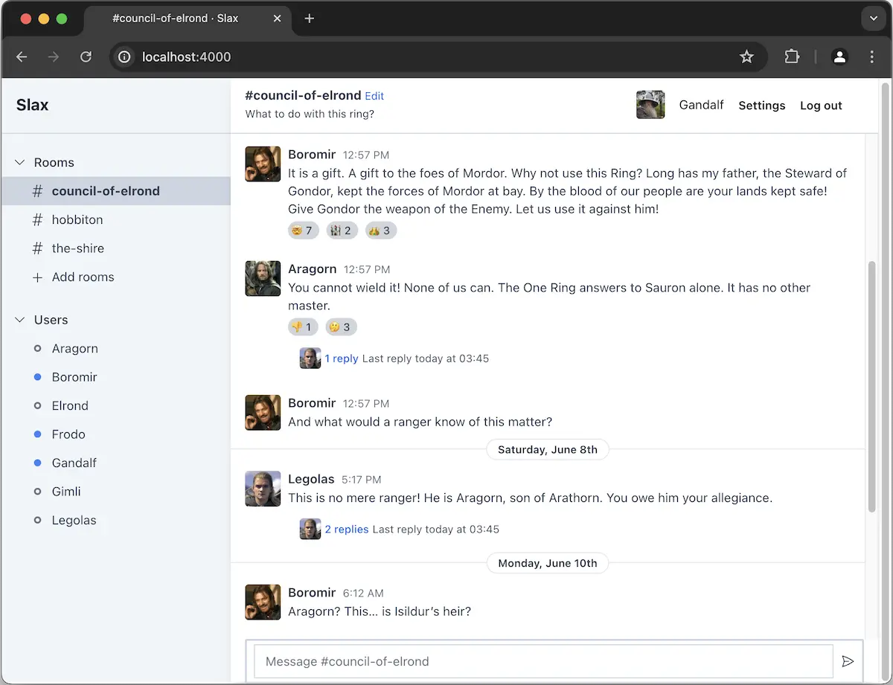Switch to the hobbiton room

click(77, 219)
